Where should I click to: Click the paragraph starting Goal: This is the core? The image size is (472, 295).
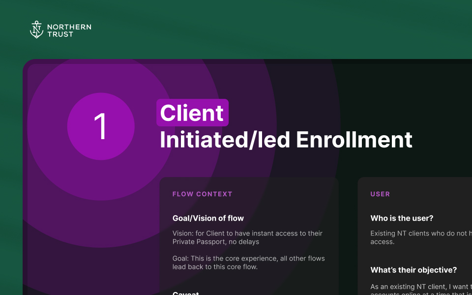click(x=248, y=263)
